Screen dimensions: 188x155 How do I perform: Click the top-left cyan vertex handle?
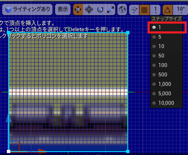pos(9,33)
